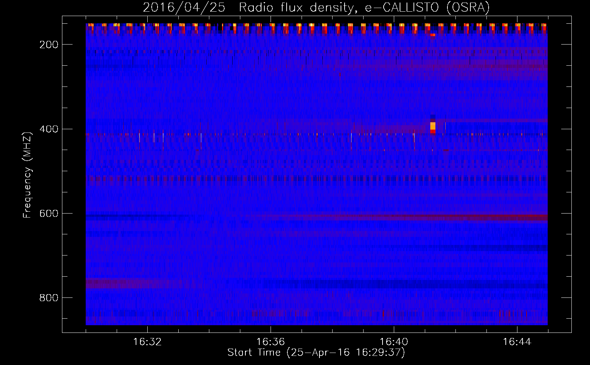Click the 400 frequency tick label
Viewport: 590px width, 365px height.
point(49,129)
